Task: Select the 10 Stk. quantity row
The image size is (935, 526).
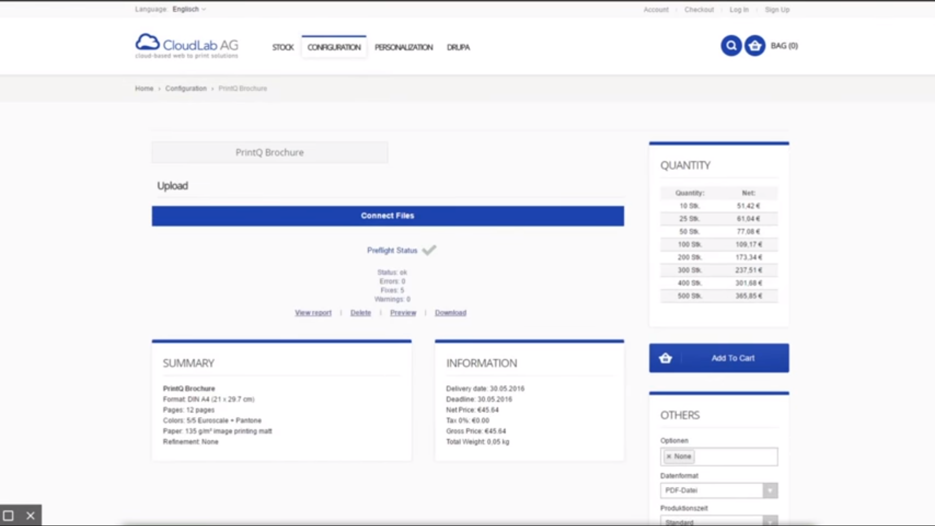Action: click(x=719, y=206)
